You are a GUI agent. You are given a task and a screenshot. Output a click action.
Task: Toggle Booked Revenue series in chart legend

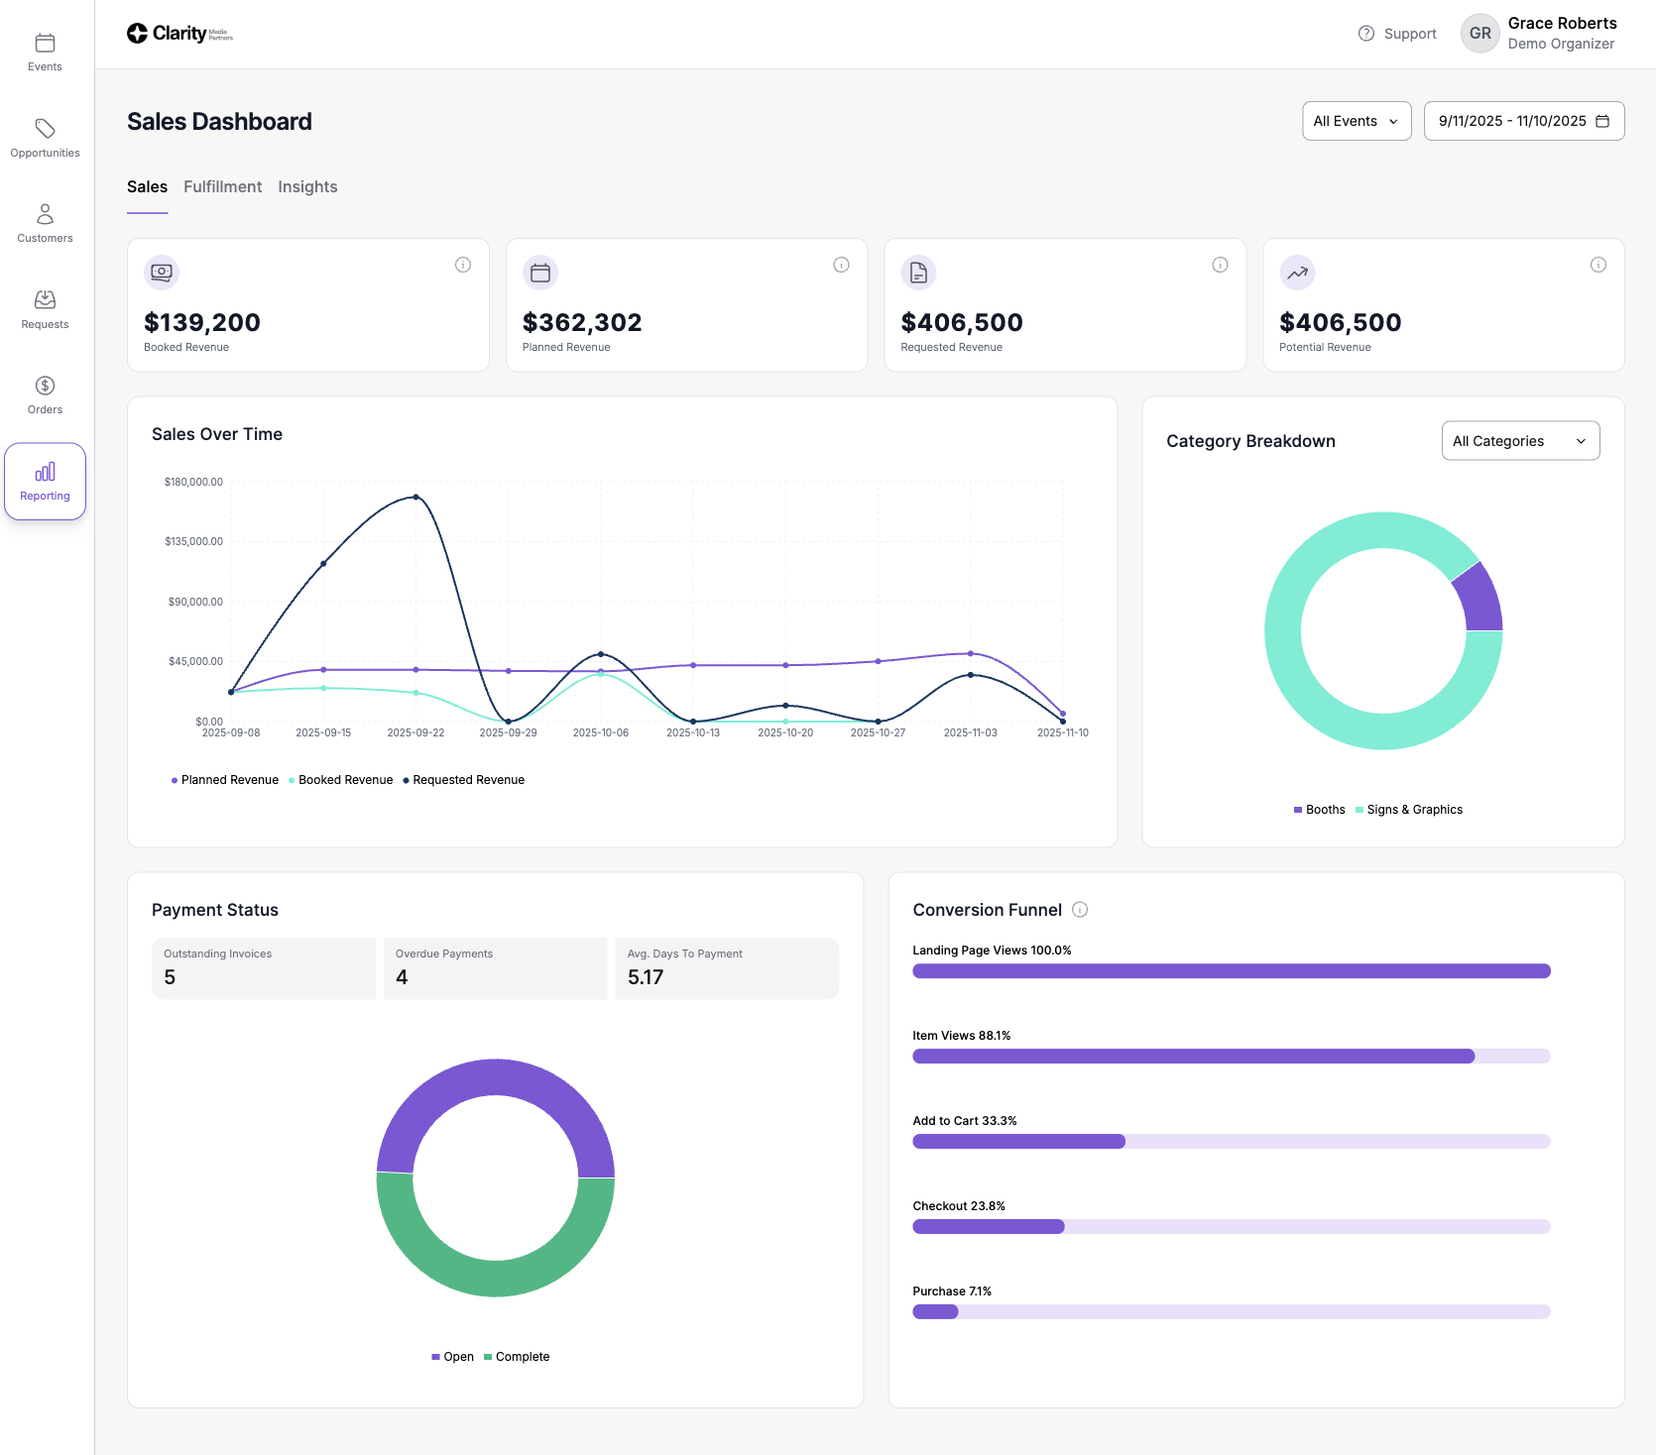341,780
